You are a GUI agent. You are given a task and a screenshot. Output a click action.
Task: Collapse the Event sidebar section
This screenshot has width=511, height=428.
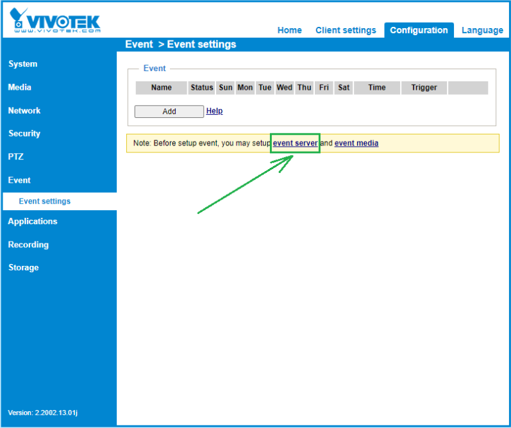[19, 180]
